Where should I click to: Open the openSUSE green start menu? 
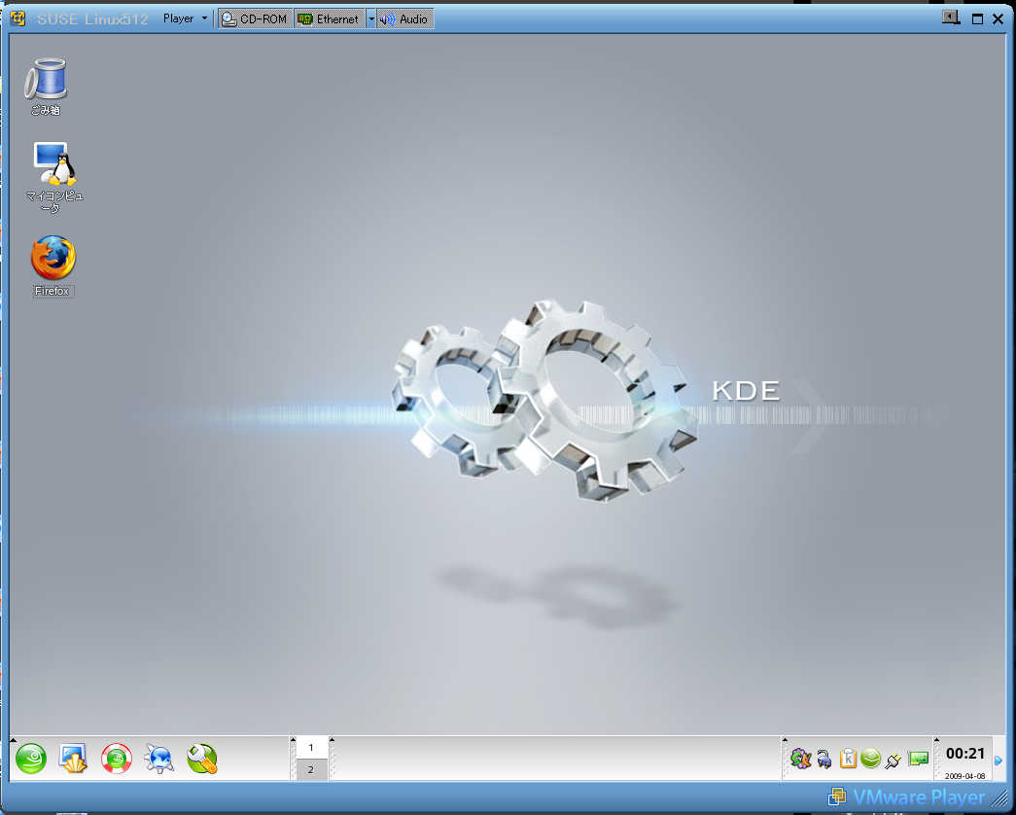(x=30, y=759)
